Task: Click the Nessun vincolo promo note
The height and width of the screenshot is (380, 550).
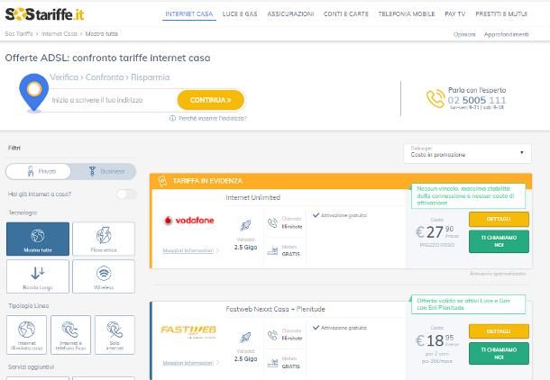Action: (468, 195)
